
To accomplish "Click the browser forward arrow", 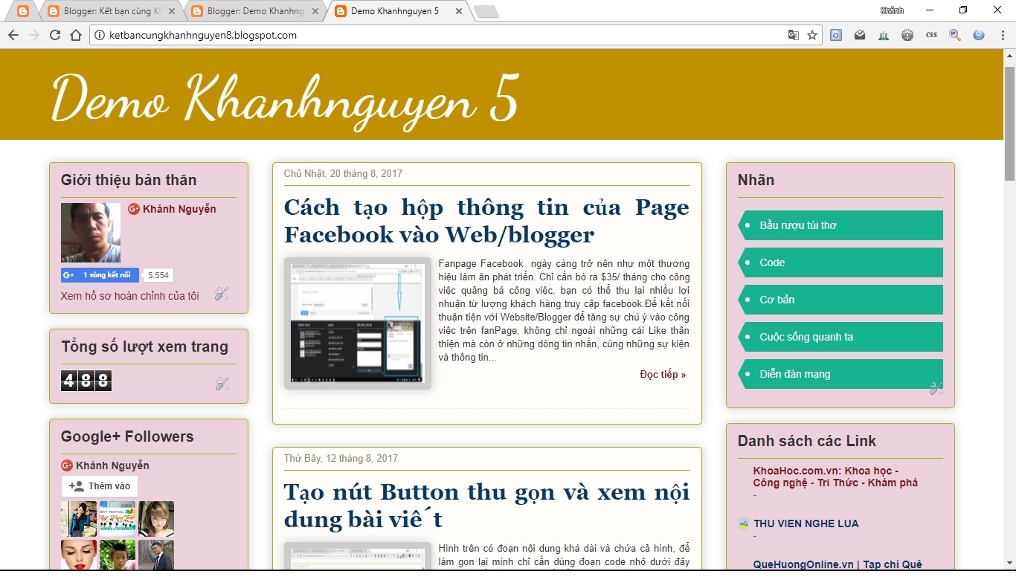I will [33, 35].
